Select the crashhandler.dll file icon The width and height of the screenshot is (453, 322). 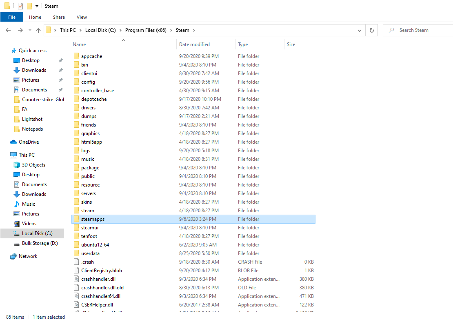pyautogui.click(x=76, y=279)
